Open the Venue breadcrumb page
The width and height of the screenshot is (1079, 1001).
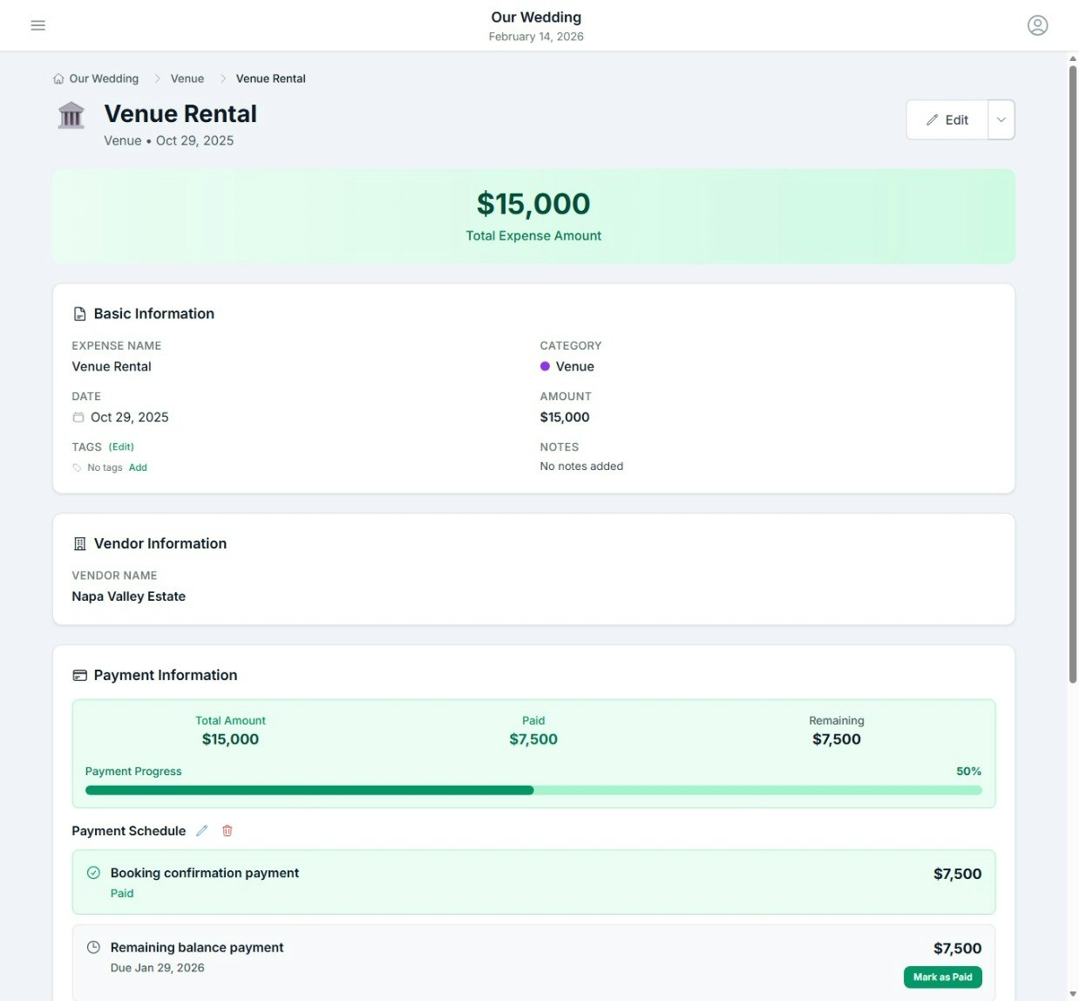pyautogui.click(x=187, y=78)
